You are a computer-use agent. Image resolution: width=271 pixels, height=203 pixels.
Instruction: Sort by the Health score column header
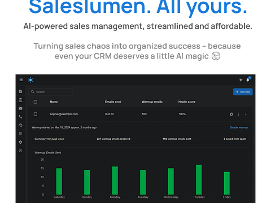187,101
